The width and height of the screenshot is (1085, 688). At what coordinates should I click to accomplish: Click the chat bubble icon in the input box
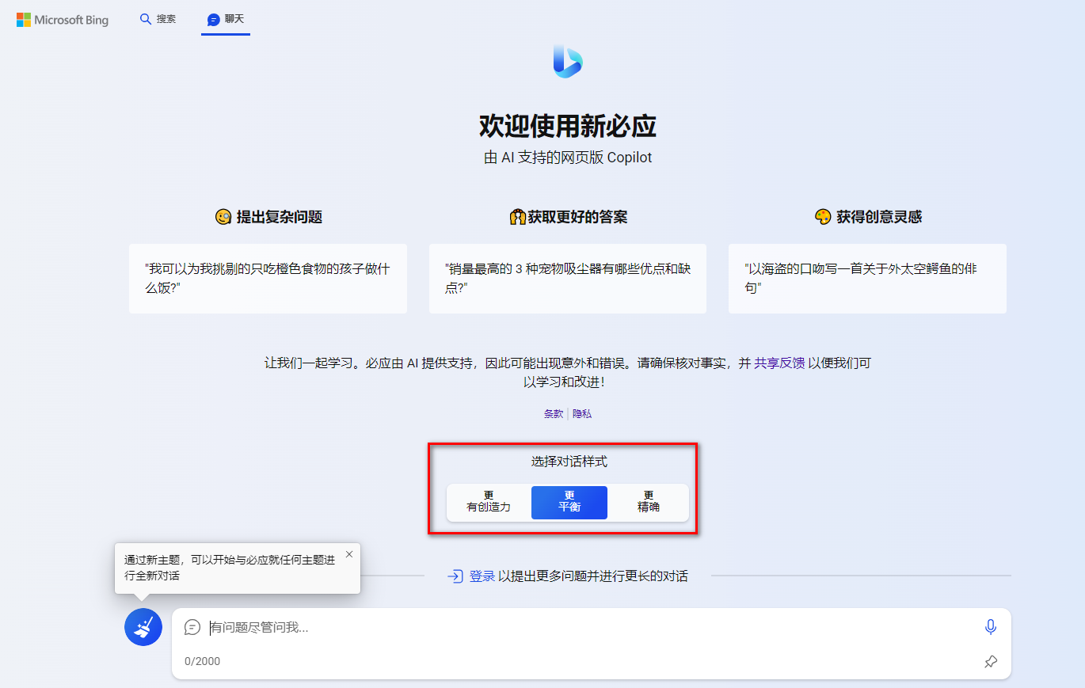click(x=192, y=627)
